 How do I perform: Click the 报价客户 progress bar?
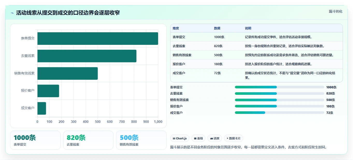(x=279, y=106)
